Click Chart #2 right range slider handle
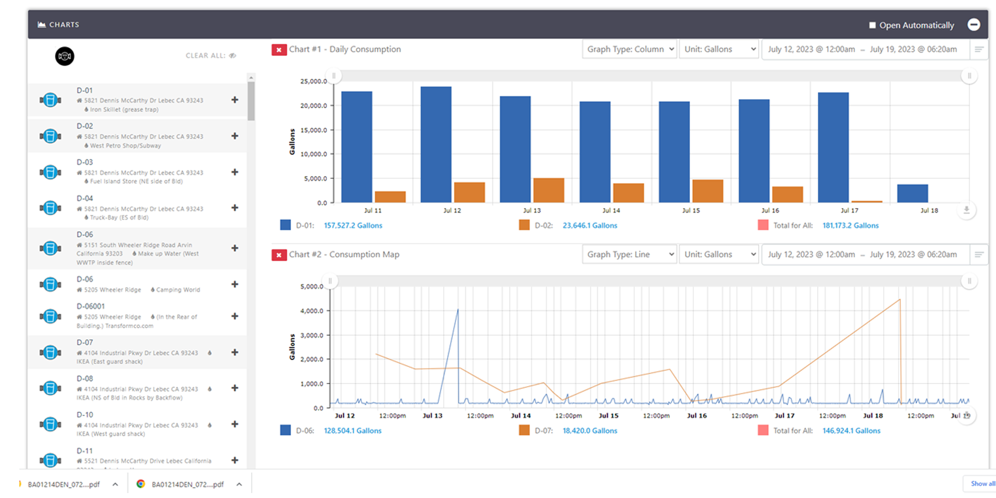Screen dimensions: 996x498 [969, 281]
